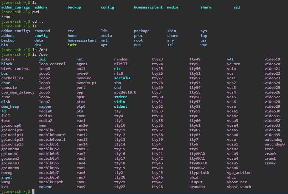The height and width of the screenshot is (194, 288).
Task: Click the green init entry
Action: (72, 45)
